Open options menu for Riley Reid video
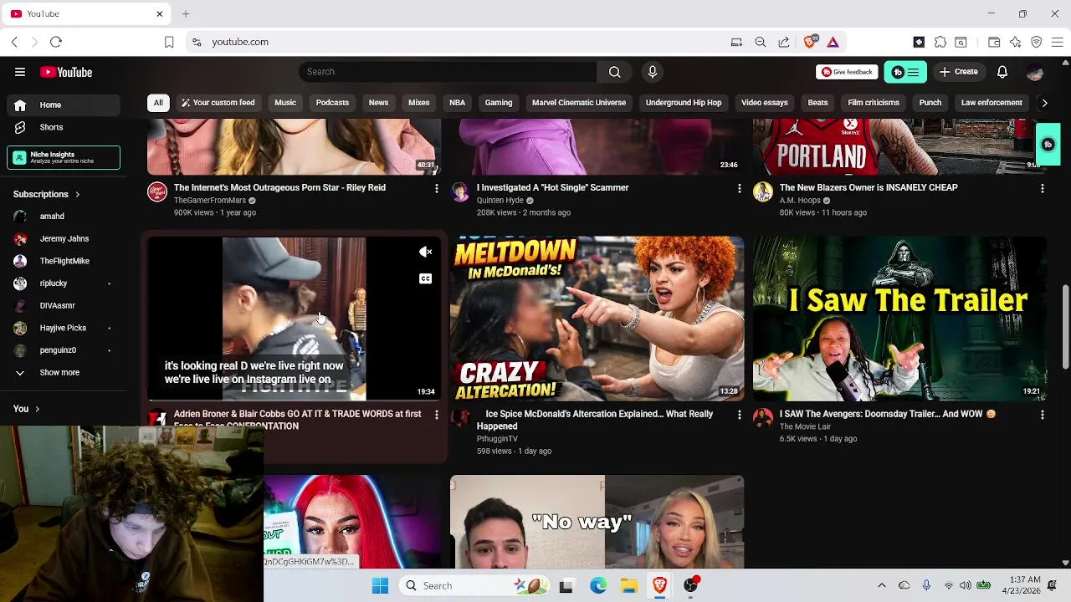 click(x=436, y=189)
